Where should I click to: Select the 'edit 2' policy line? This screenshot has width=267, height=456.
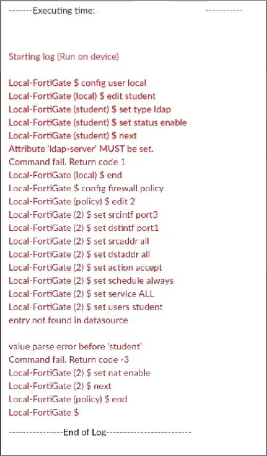coord(72,201)
